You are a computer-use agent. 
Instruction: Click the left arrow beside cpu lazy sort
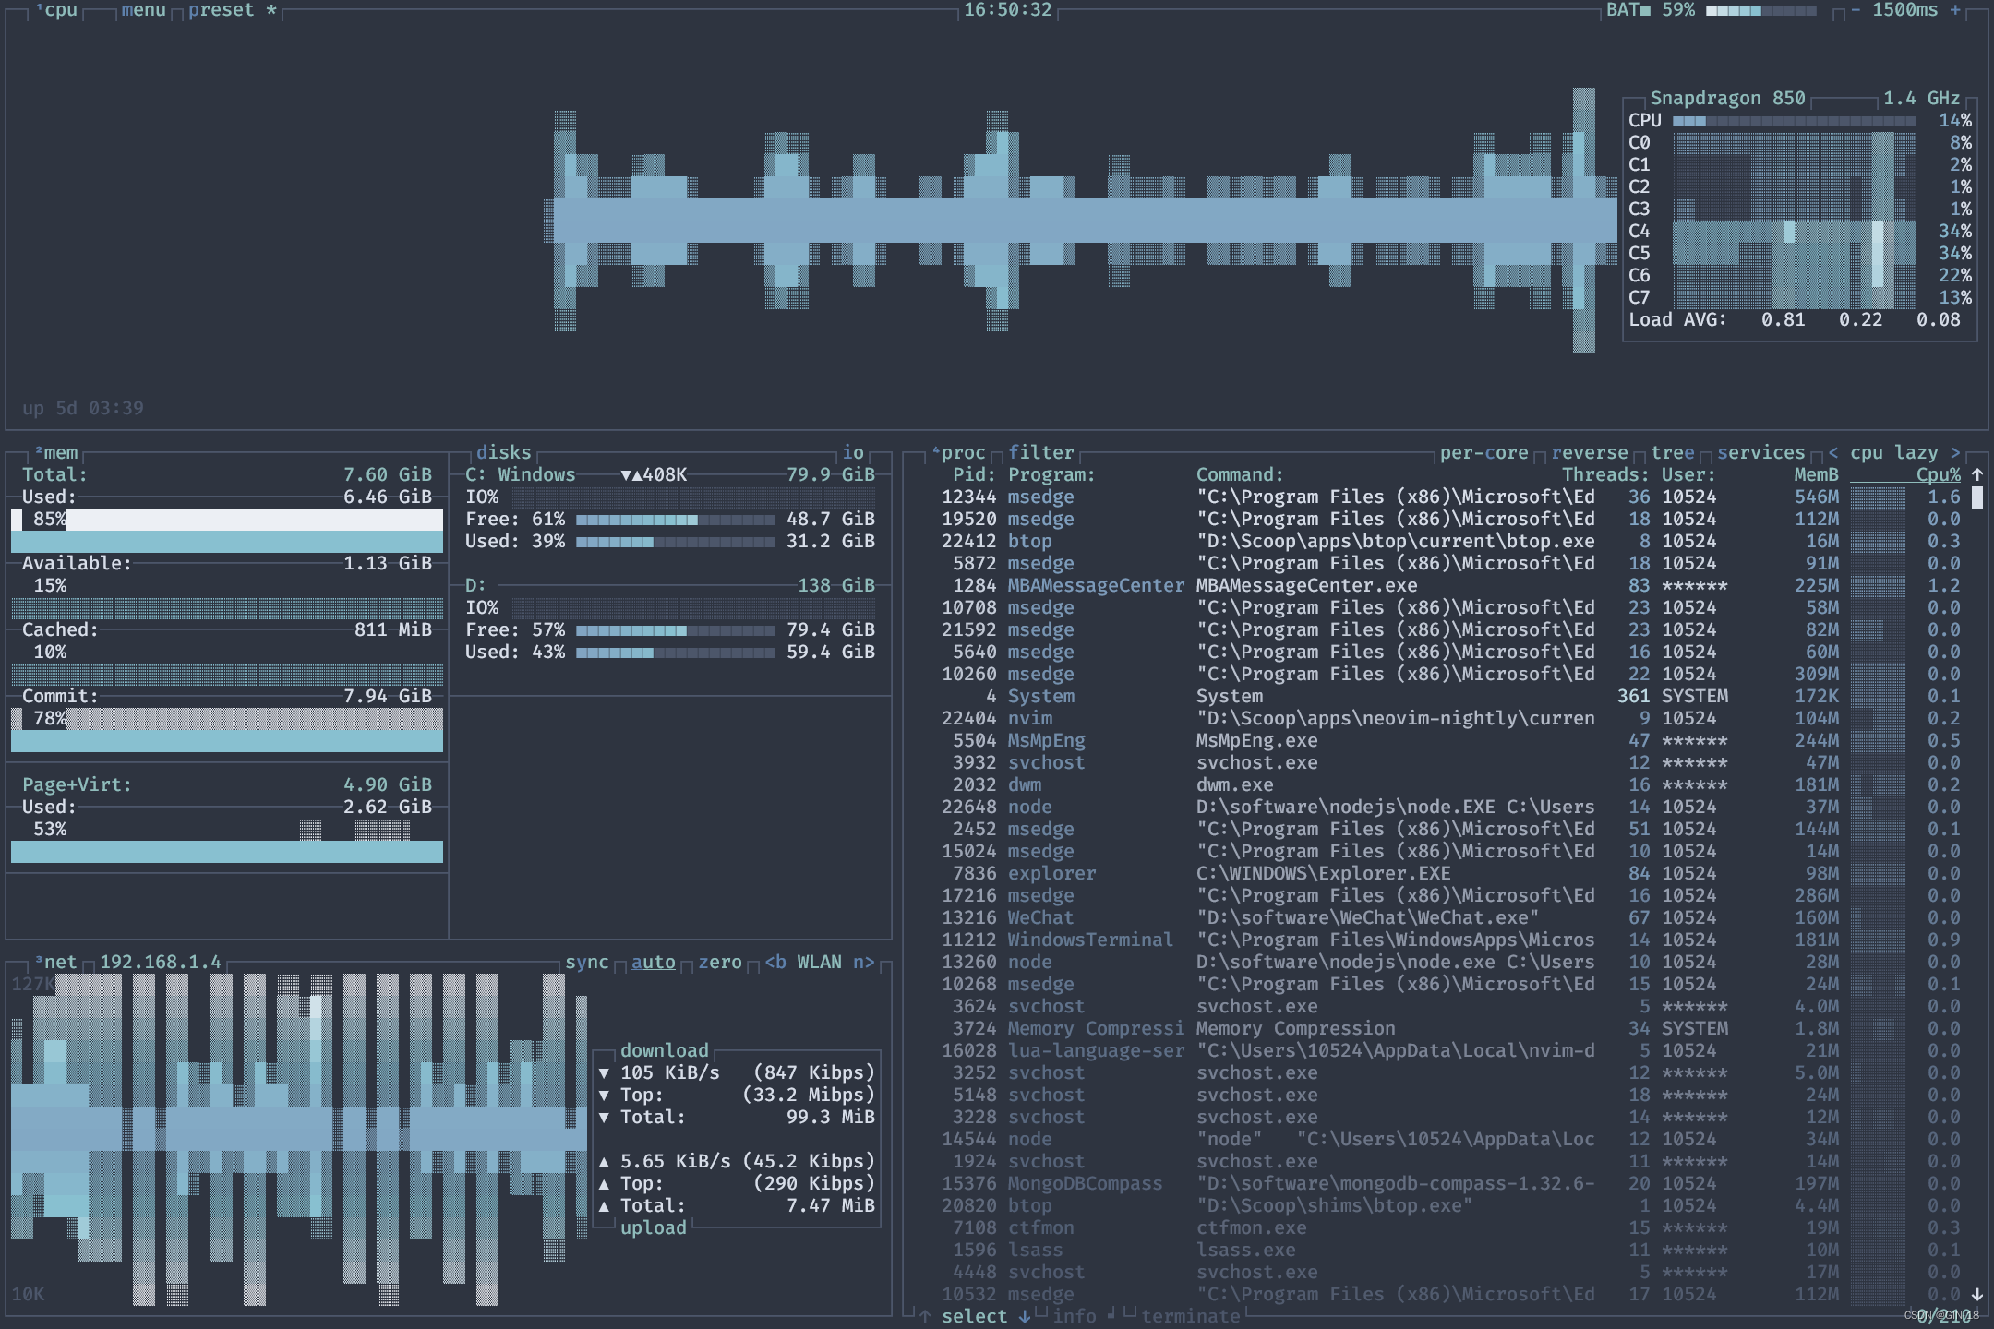click(1833, 452)
